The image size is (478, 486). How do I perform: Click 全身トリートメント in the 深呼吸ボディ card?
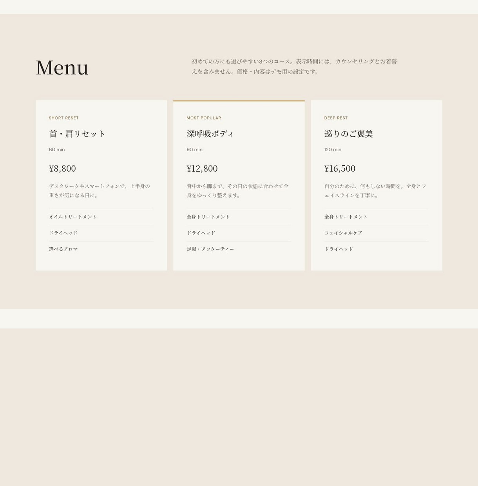[208, 217]
